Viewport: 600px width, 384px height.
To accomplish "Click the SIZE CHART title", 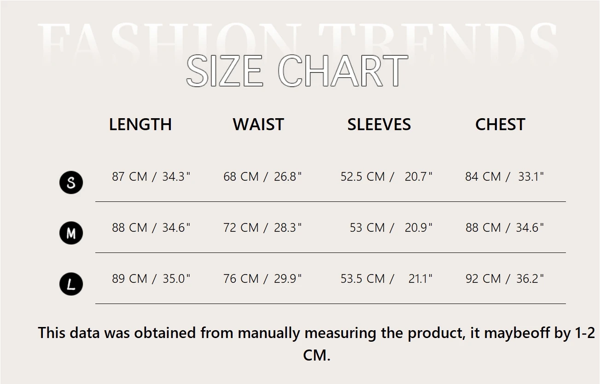I will (x=297, y=71).
